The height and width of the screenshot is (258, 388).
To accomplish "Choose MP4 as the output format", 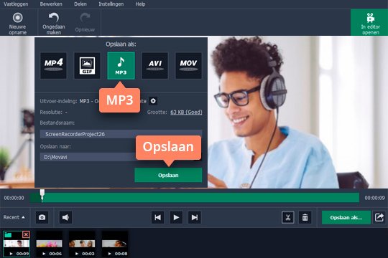I will pyautogui.click(x=53, y=65).
